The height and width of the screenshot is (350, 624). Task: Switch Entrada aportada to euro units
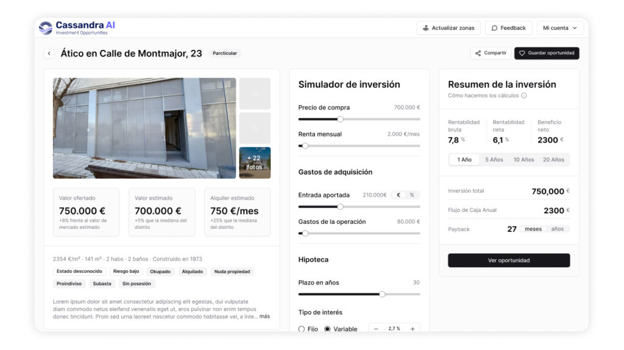(399, 195)
